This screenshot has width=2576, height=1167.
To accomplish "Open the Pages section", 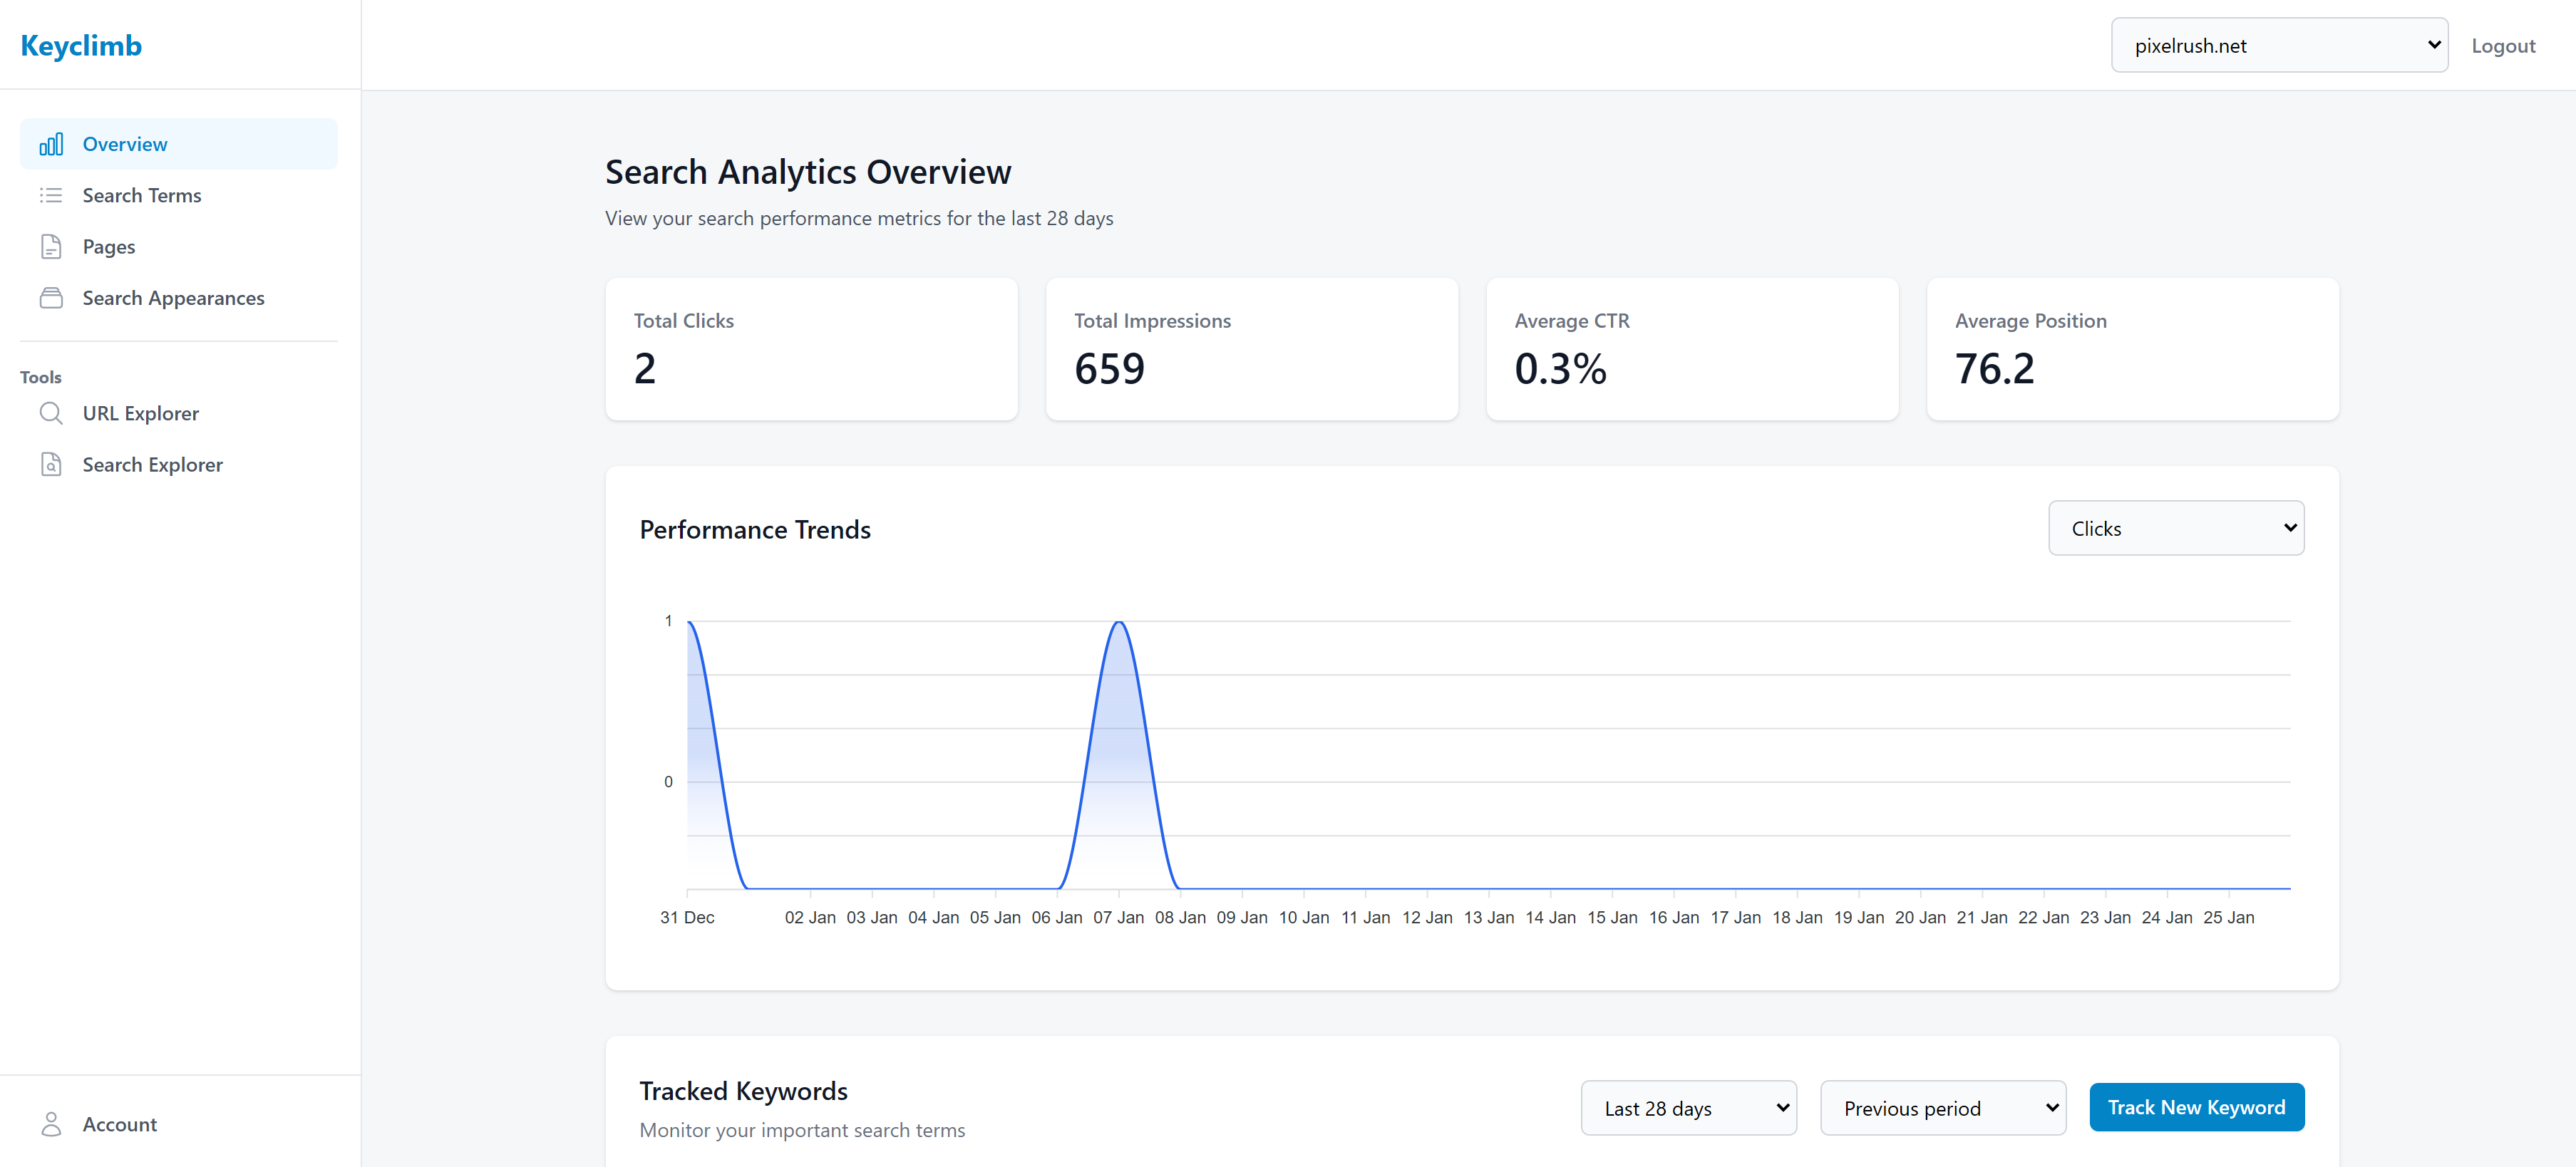I will 179,247.
